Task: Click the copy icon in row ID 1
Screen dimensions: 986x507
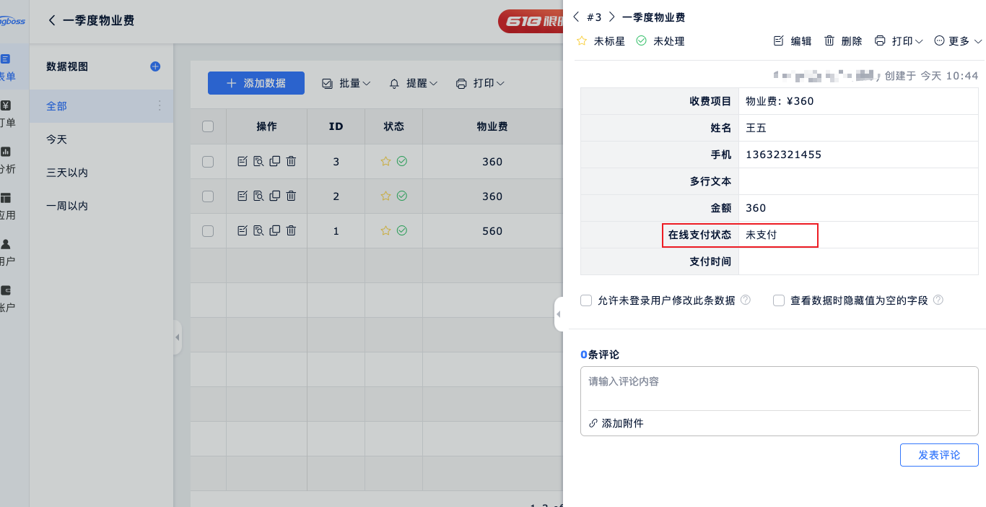Action: (274, 230)
